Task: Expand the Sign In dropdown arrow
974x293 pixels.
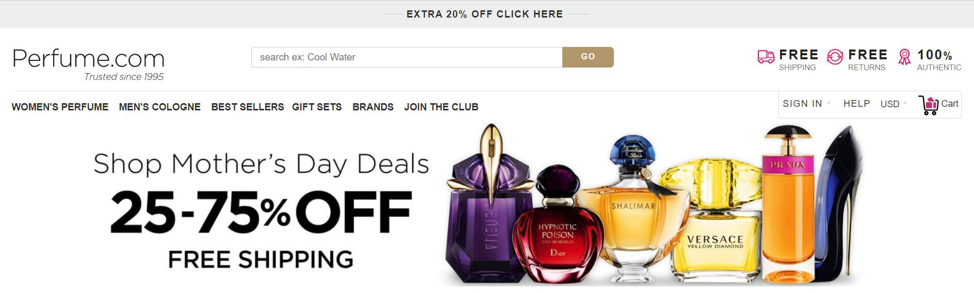Action: tap(829, 104)
